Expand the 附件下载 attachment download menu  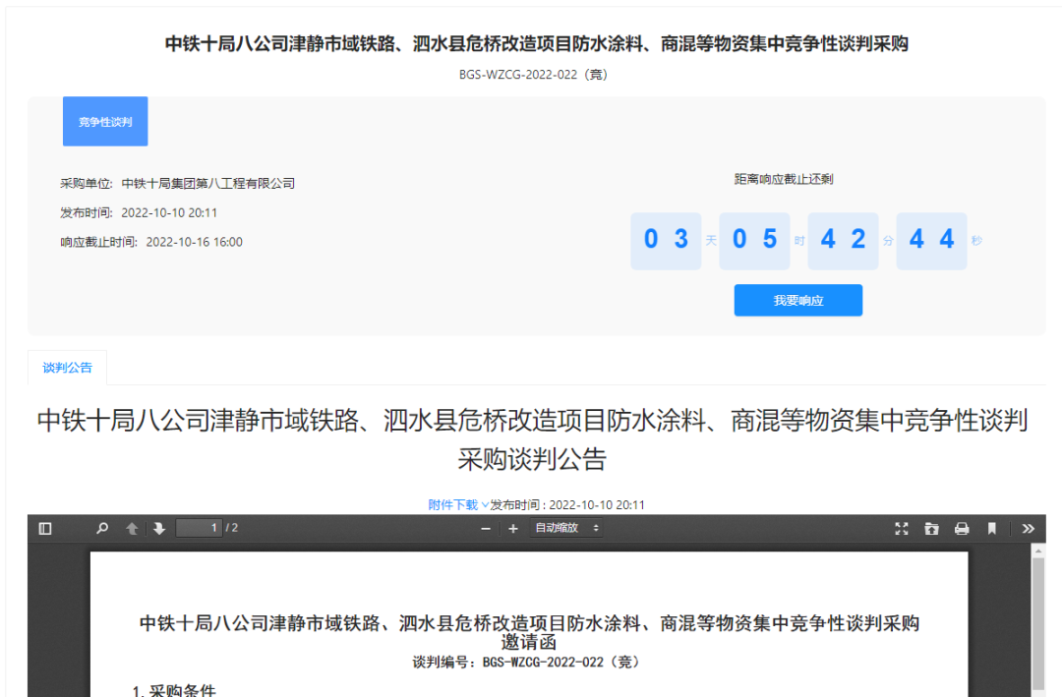(x=458, y=504)
